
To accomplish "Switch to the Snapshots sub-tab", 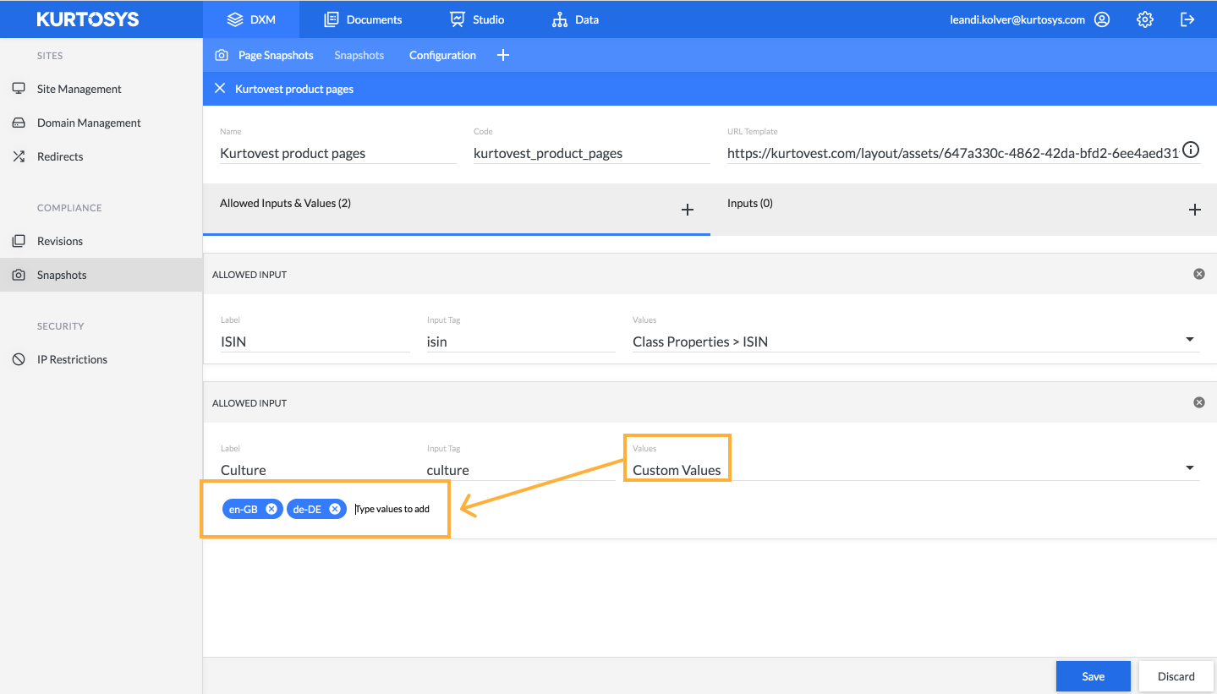I will (x=359, y=55).
